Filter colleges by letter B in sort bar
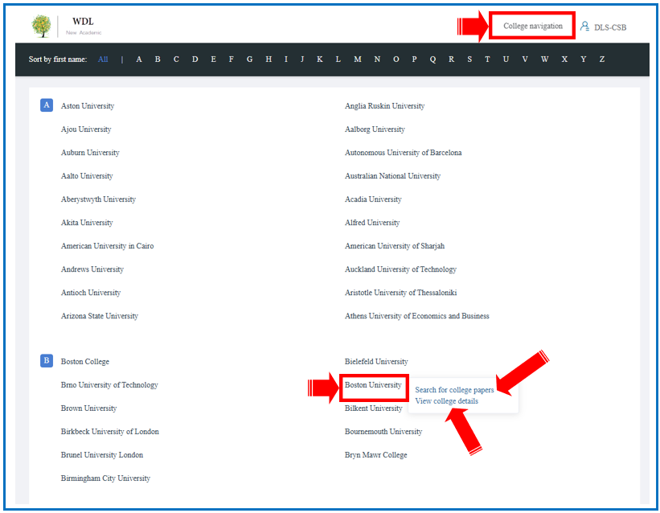 (x=158, y=60)
